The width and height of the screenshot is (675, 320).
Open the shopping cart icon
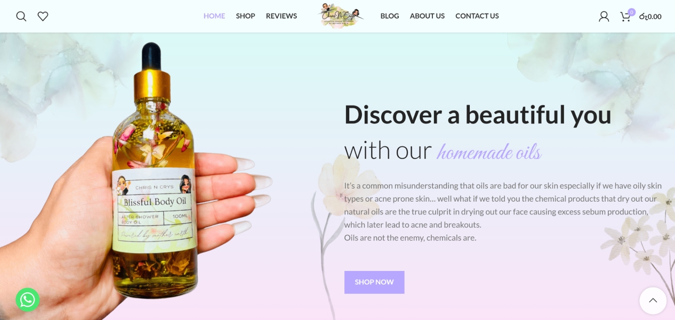(x=625, y=17)
